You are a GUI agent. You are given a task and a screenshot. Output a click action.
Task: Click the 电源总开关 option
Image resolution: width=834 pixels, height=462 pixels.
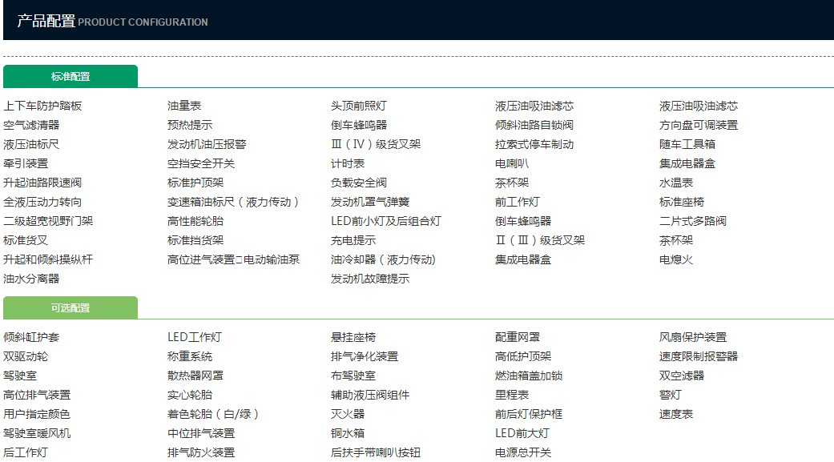tap(523, 452)
